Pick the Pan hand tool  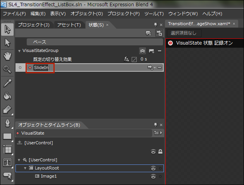7,56
